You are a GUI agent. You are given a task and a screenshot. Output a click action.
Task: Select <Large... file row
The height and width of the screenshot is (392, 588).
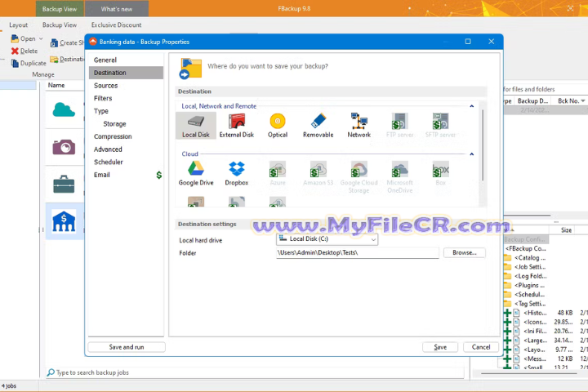(546, 341)
